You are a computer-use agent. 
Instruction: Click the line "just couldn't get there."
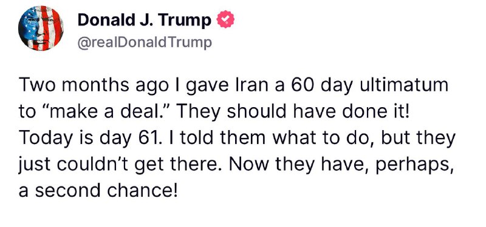[x=121, y=165]
